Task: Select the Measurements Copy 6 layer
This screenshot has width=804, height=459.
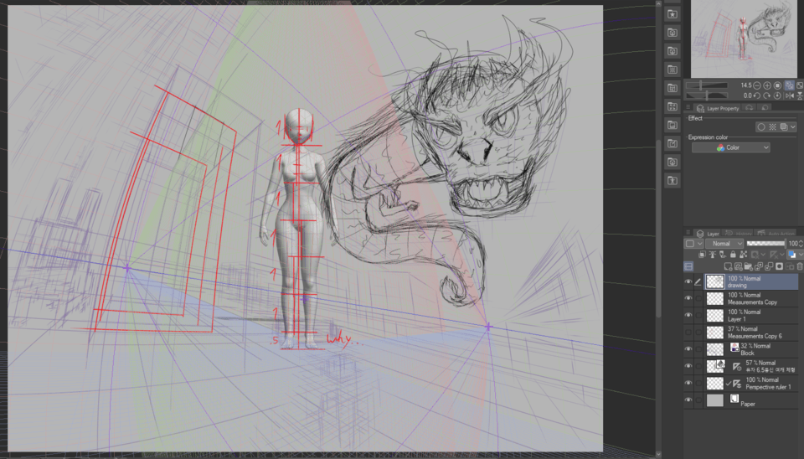Action: [x=752, y=333]
